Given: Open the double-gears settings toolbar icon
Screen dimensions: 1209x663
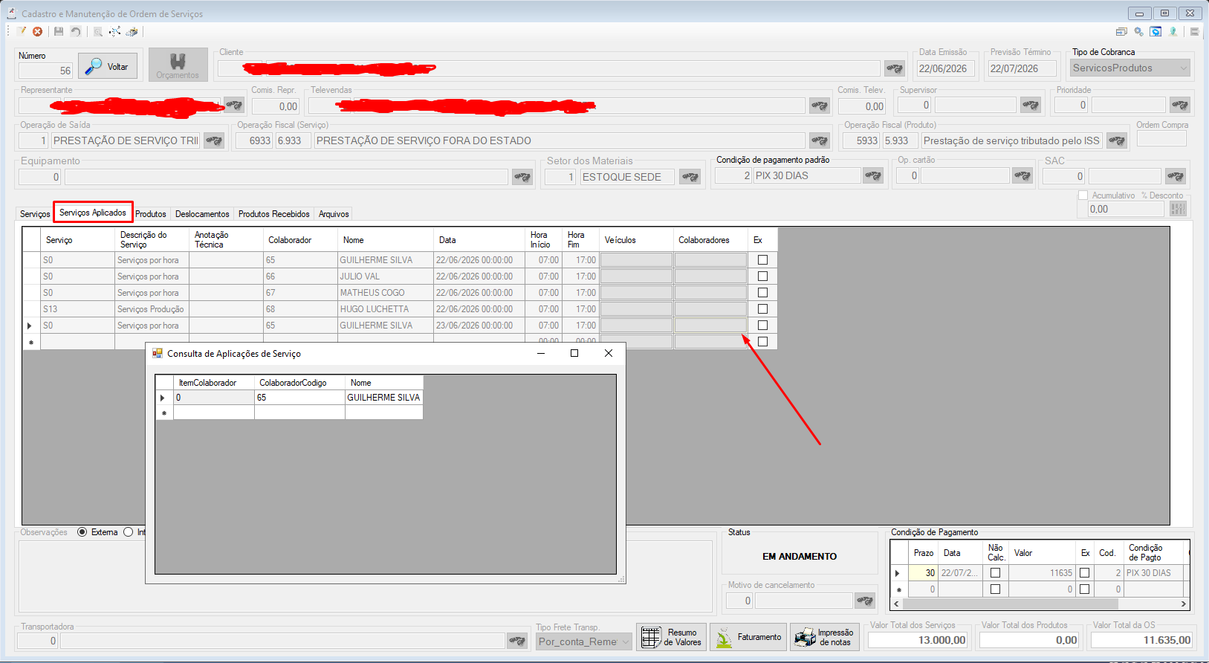Looking at the screenshot, I should (1138, 31).
